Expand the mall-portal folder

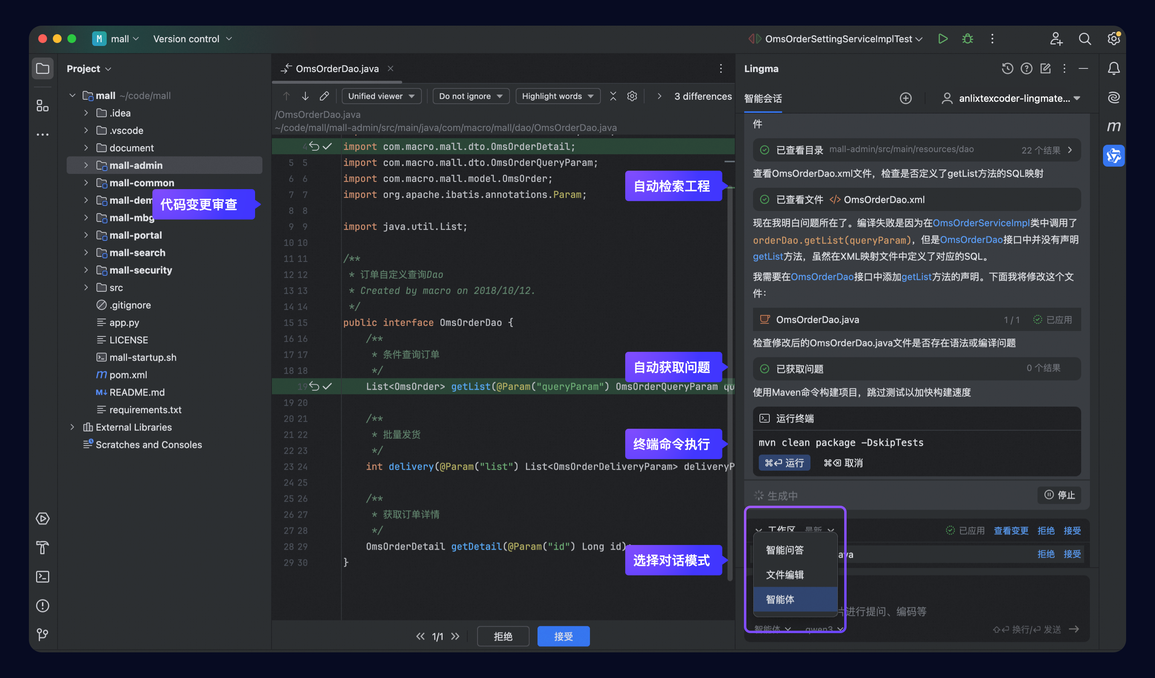click(x=86, y=235)
